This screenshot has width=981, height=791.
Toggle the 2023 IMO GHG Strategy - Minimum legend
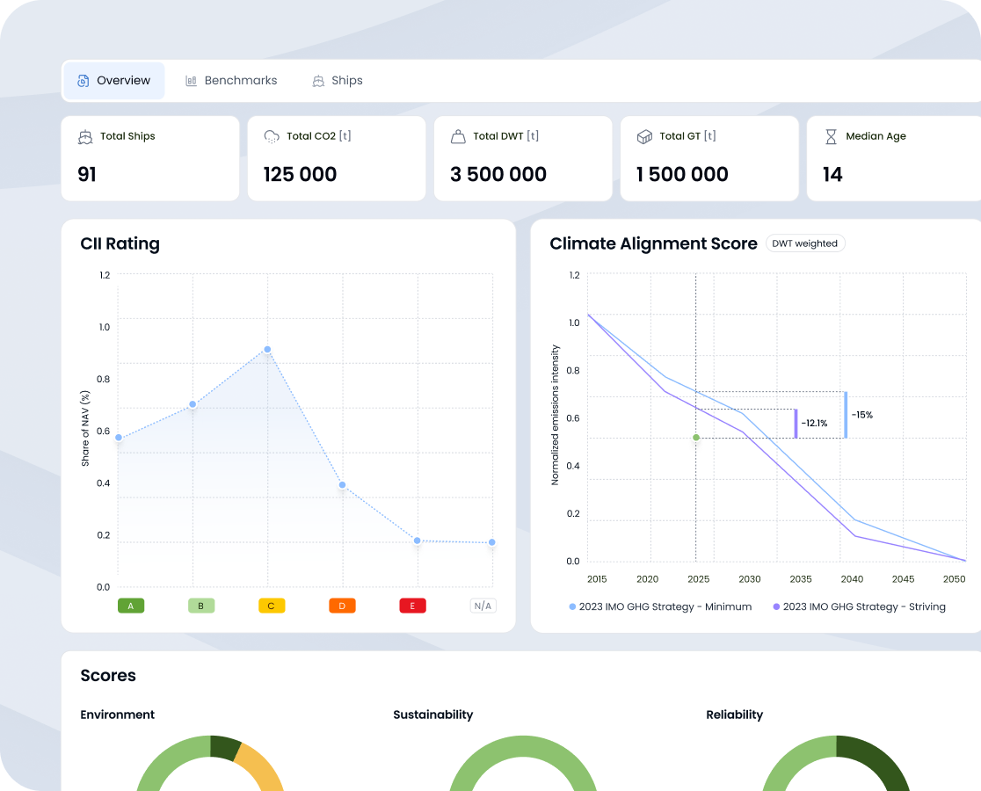point(661,606)
